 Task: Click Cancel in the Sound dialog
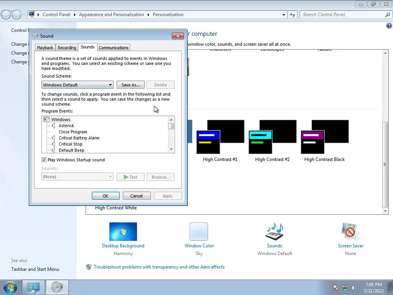pos(137,196)
